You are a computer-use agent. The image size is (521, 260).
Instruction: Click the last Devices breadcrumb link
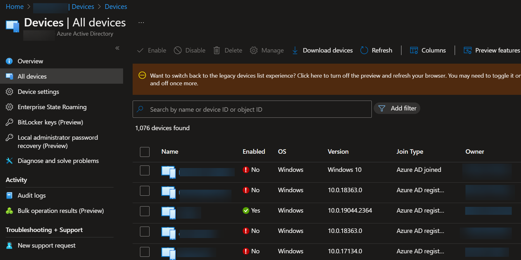click(x=116, y=7)
